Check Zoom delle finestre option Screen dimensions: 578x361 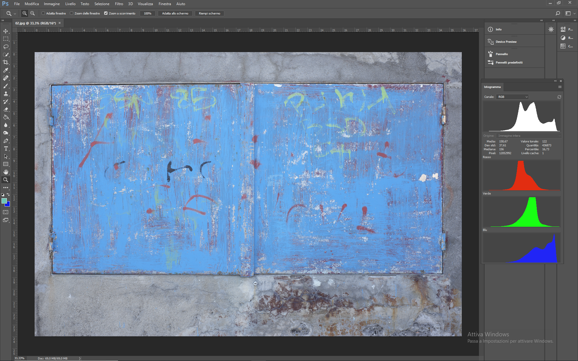72,13
